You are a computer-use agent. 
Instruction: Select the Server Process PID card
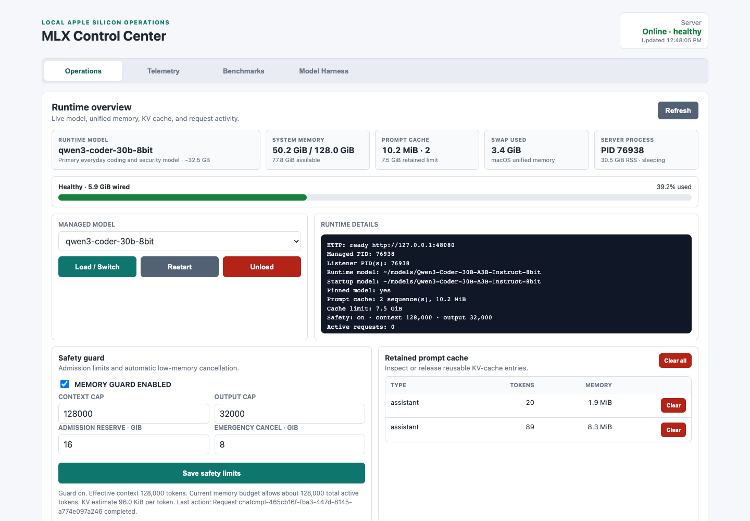click(x=646, y=150)
